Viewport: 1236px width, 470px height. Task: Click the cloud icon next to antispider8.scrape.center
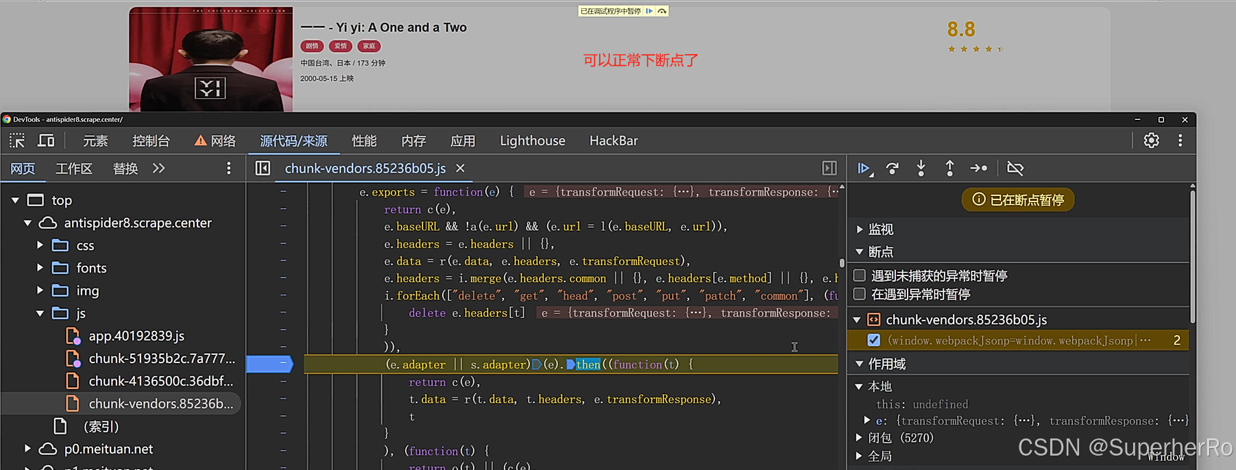[x=47, y=223]
